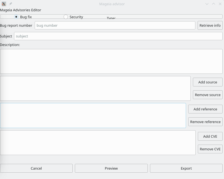Toggle the pin window icon
This screenshot has width=224, height=179.
(x=10, y=4)
